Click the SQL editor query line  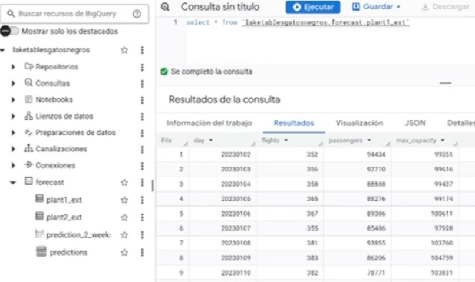click(298, 23)
